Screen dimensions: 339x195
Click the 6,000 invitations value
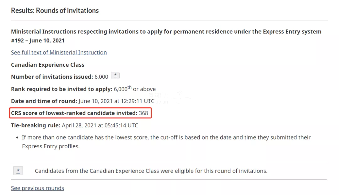(x=101, y=77)
